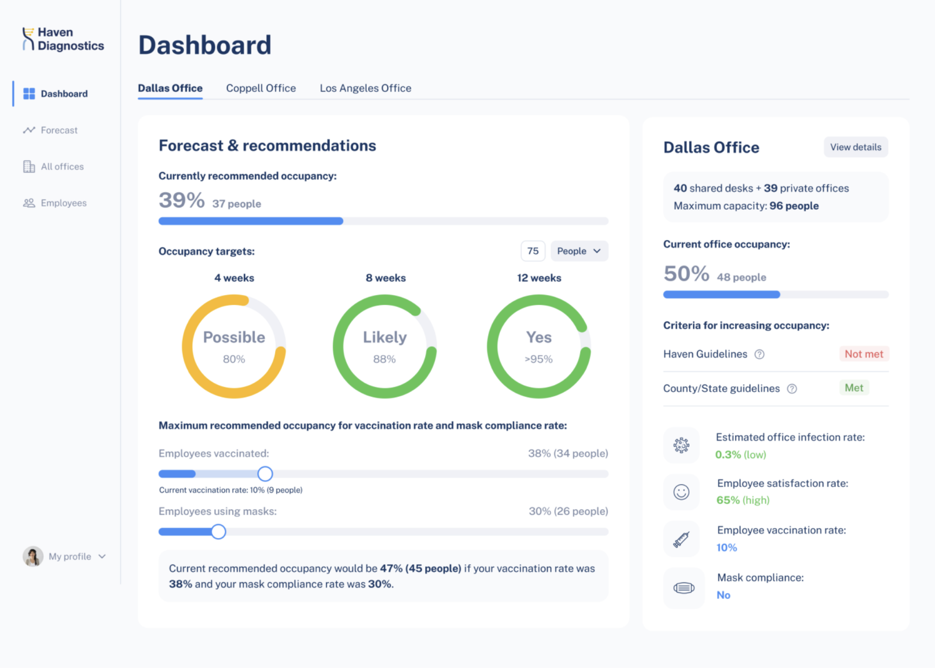
Task: Click the All offices building icon
Action: click(29, 167)
